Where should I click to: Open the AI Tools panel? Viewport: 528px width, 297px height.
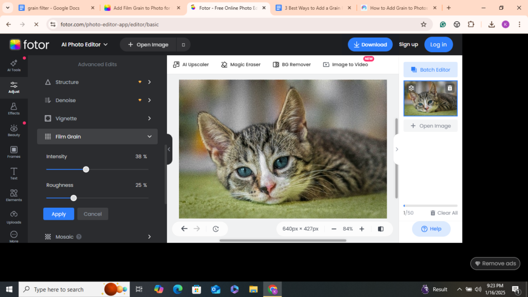coord(13,66)
